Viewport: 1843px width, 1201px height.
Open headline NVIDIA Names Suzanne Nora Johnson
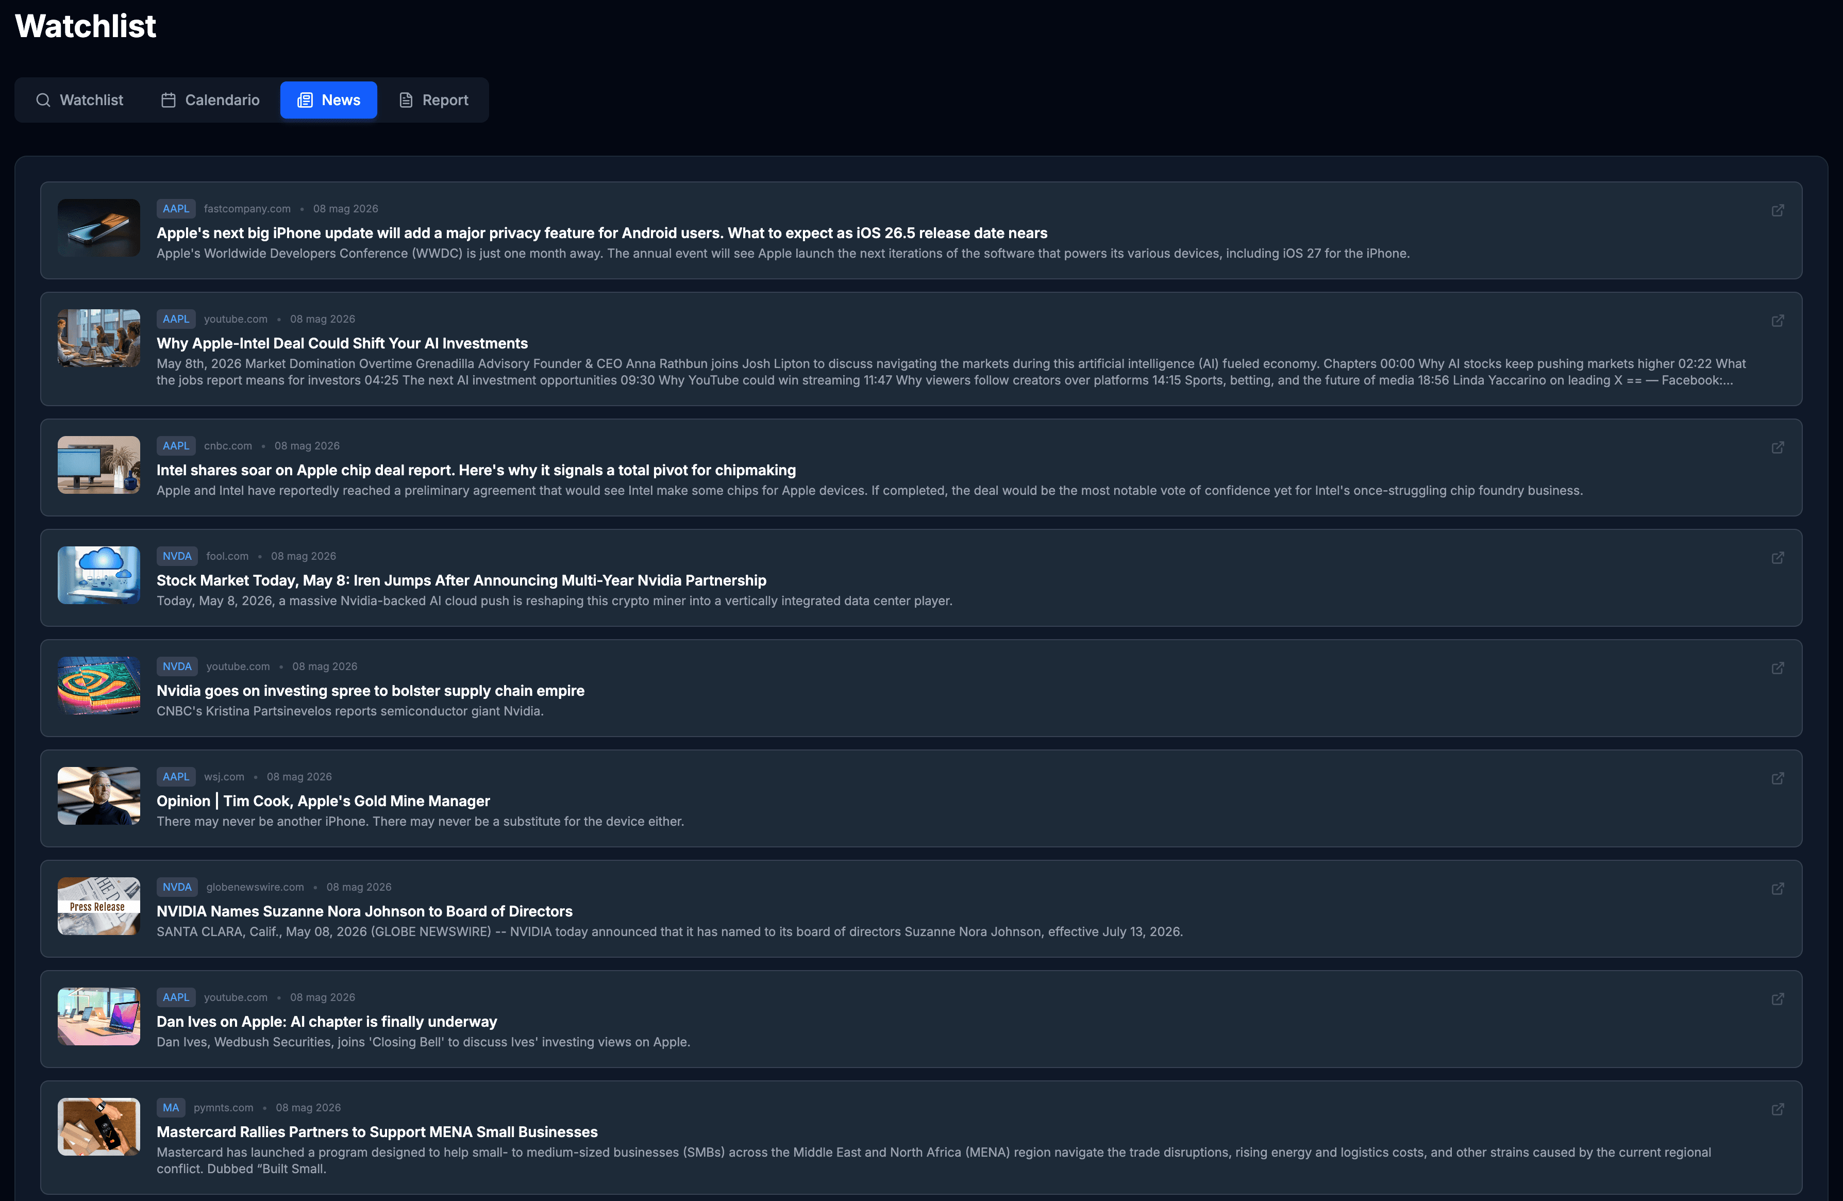[x=365, y=911]
